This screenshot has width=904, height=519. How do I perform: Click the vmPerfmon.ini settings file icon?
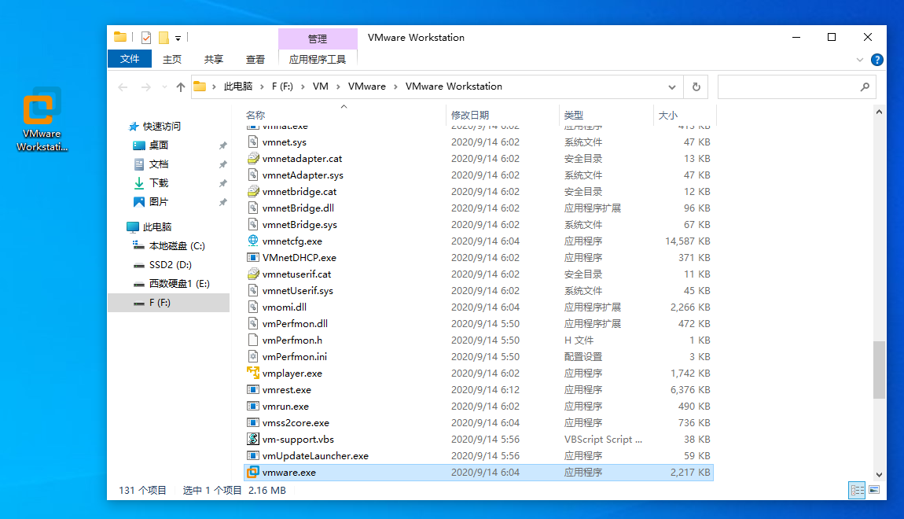(252, 357)
